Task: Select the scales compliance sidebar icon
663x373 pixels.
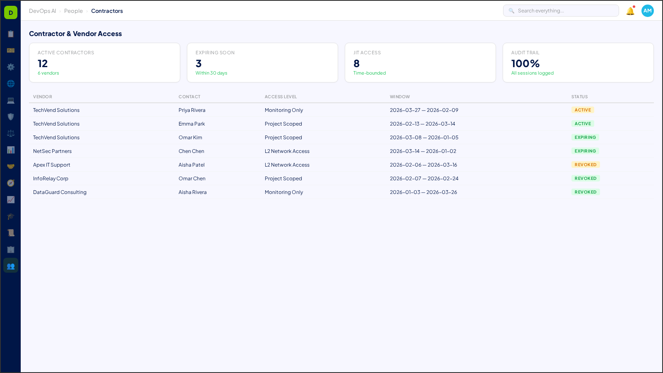Action: pos(11,133)
